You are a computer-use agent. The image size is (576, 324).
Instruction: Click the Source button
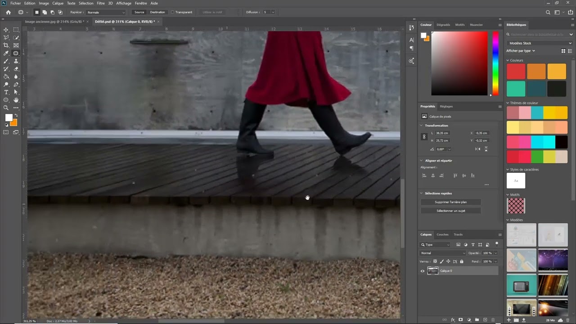coord(139,12)
